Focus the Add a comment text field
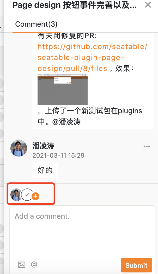This screenshot has width=158, height=274. tap(82, 230)
